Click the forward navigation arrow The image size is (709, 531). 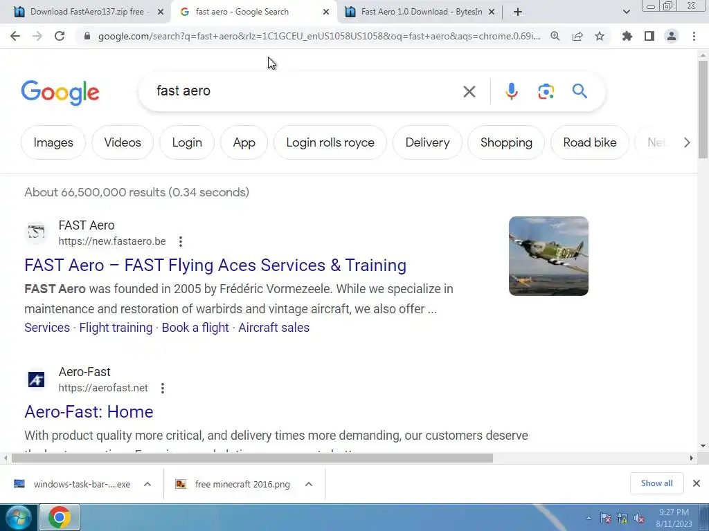pyautogui.click(x=37, y=36)
